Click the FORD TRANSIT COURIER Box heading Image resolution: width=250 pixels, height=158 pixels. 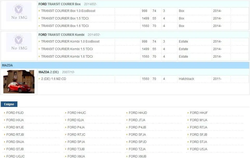click(x=60, y=4)
